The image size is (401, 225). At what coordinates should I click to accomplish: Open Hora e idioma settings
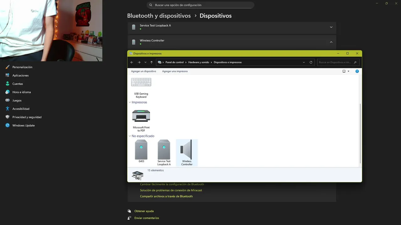[22, 92]
